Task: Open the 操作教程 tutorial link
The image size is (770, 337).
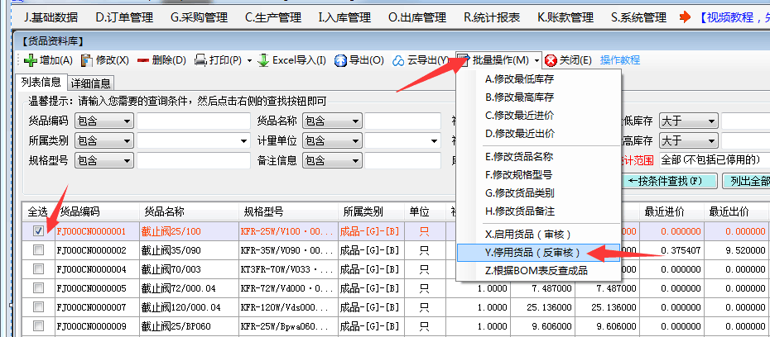Action: pos(620,60)
